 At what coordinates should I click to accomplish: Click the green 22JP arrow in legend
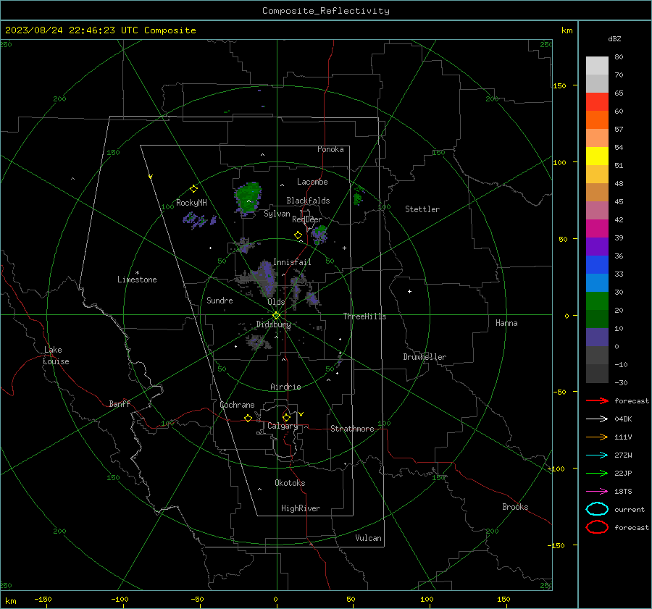tap(597, 473)
